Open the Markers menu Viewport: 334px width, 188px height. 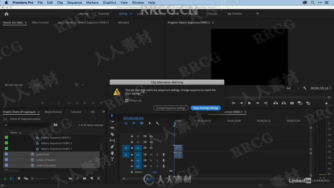click(x=92, y=3)
